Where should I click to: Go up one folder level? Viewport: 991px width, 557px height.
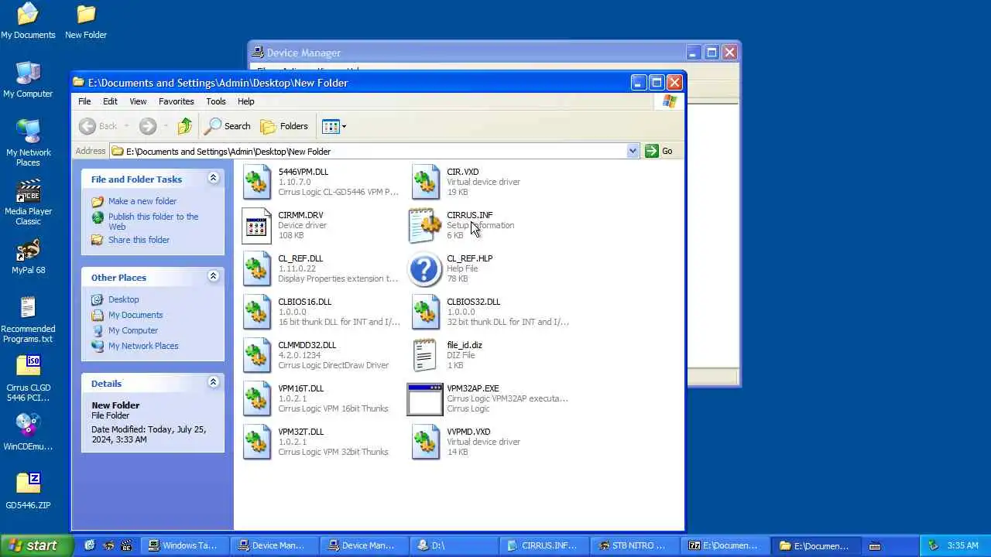click(x=184, y=126)
